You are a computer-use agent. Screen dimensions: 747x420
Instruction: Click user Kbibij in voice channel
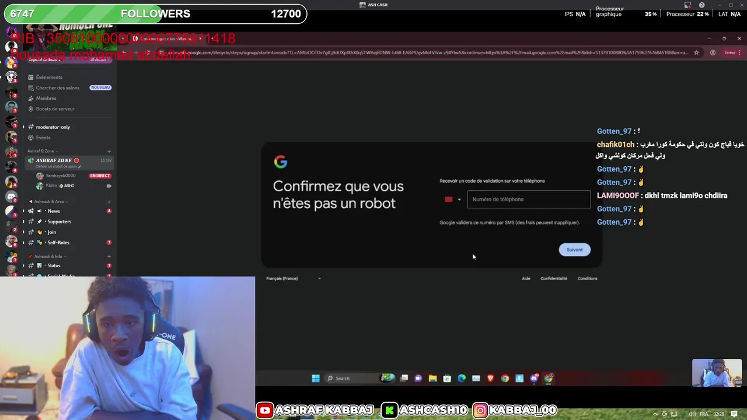click(x=51, y=185)
